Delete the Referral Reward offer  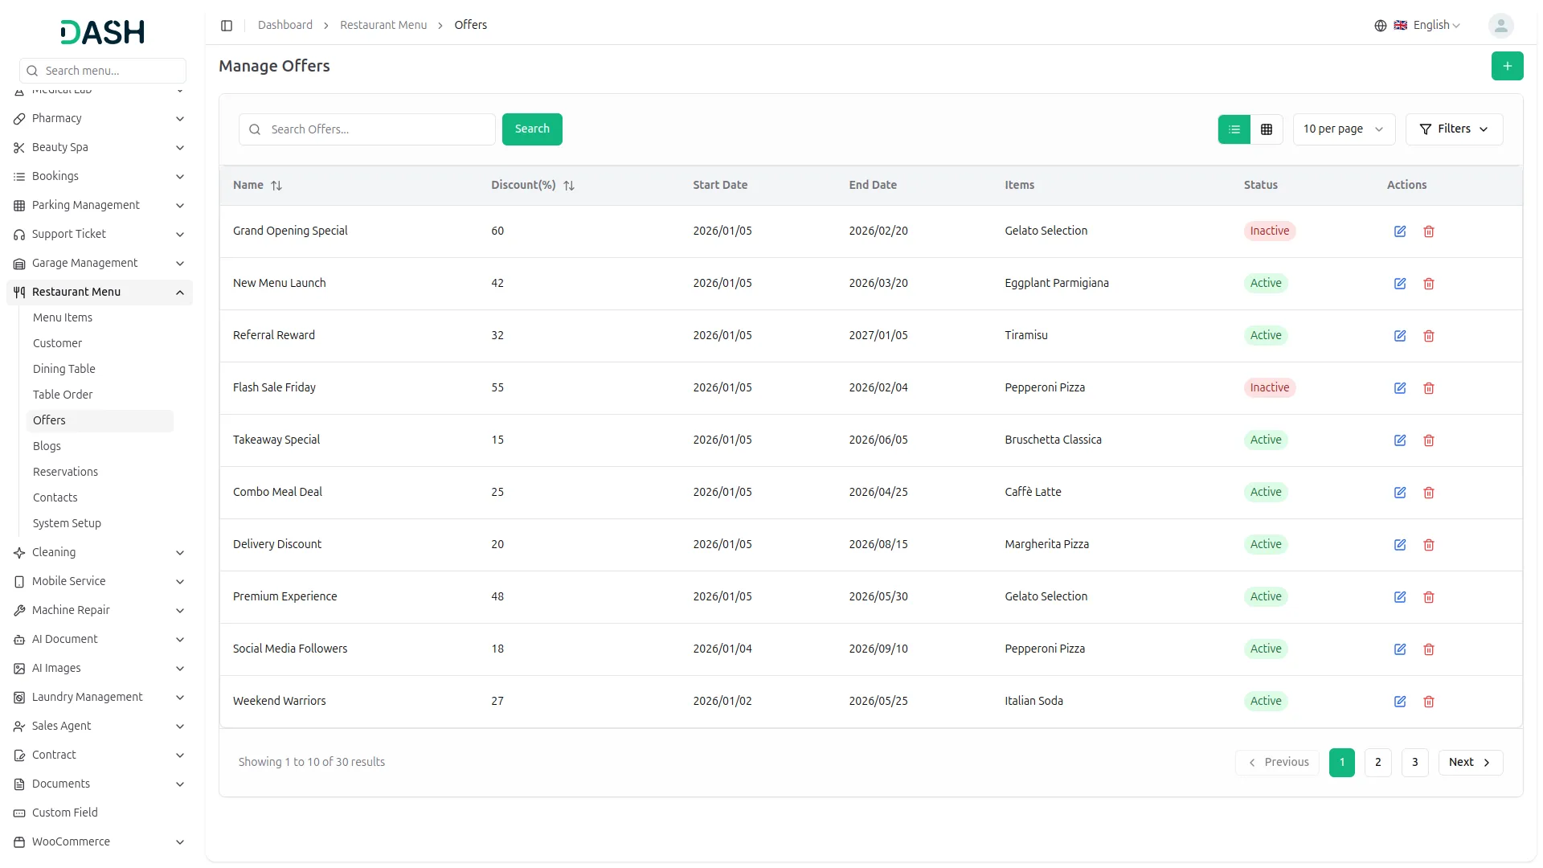pos(1428,336)
